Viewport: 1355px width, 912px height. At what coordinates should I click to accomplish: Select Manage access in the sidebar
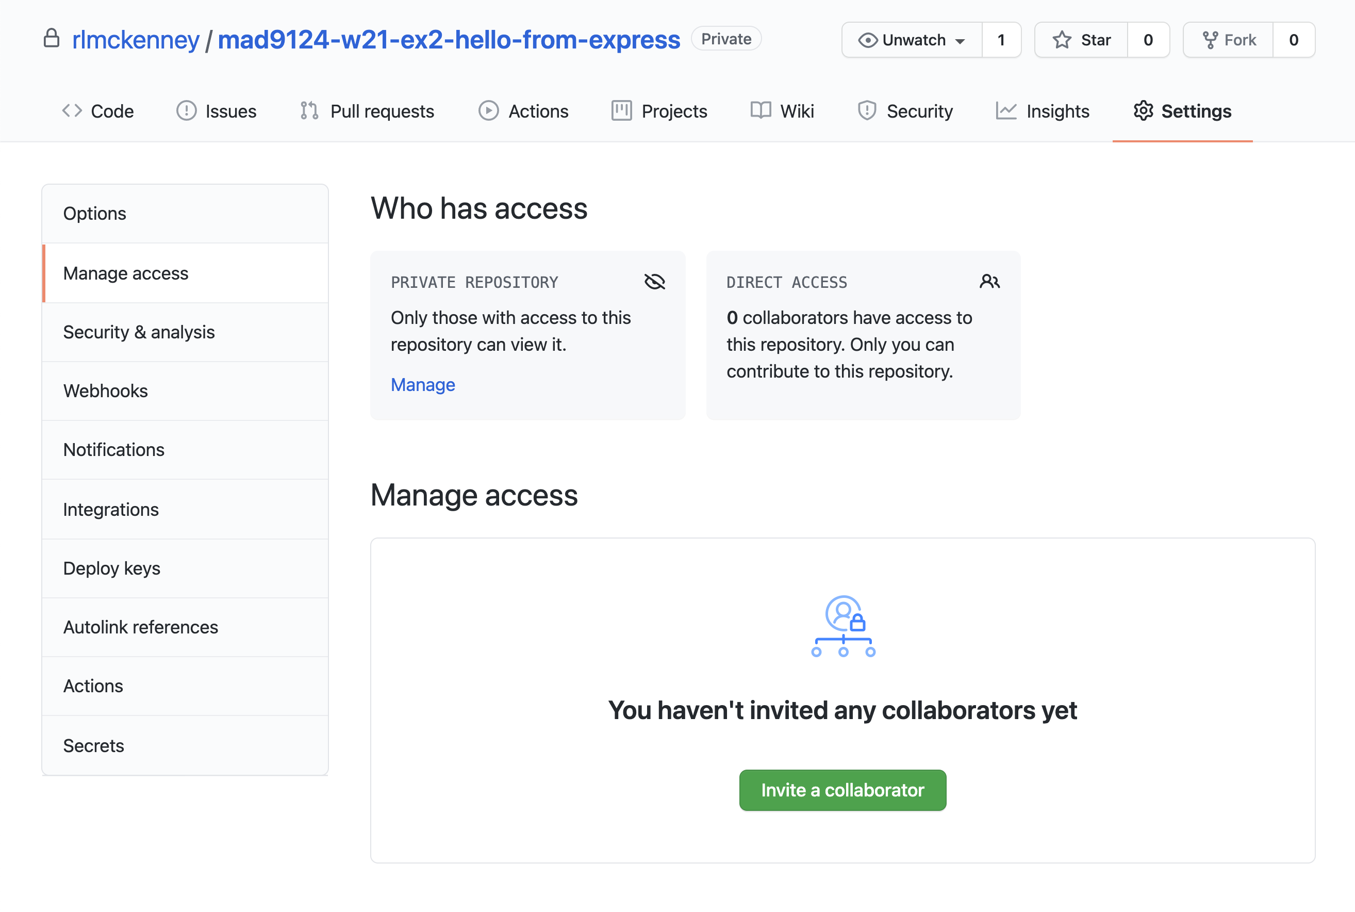click(x=185, y=273)
